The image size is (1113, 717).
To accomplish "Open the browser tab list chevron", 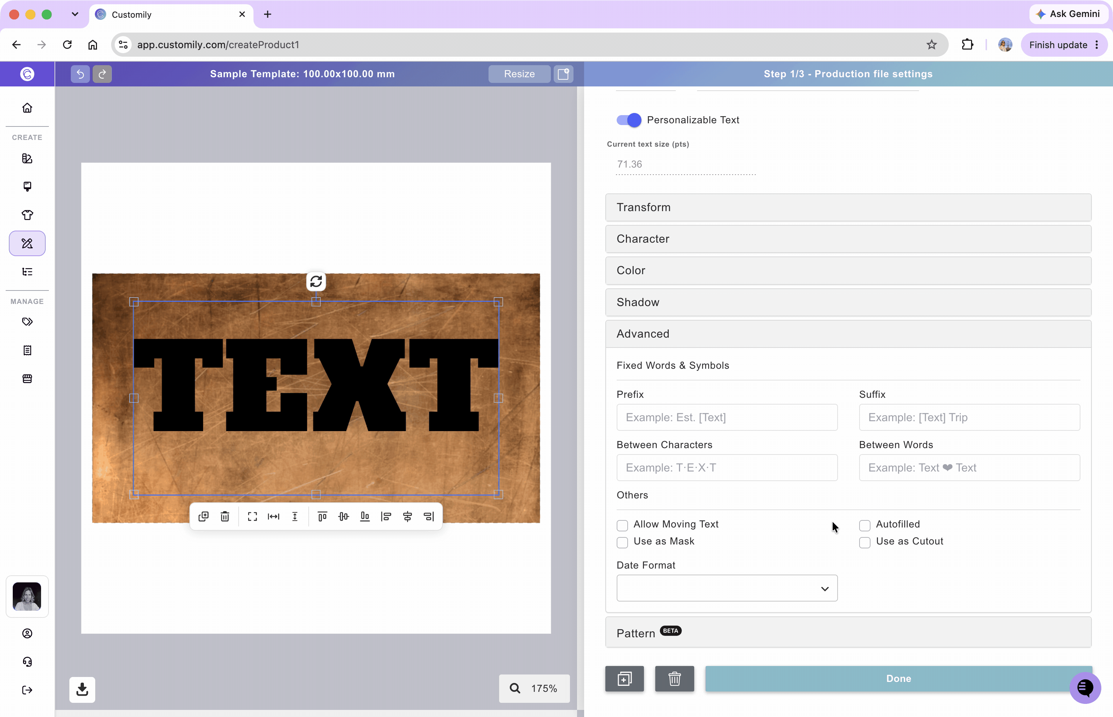I will coord(75,14).
